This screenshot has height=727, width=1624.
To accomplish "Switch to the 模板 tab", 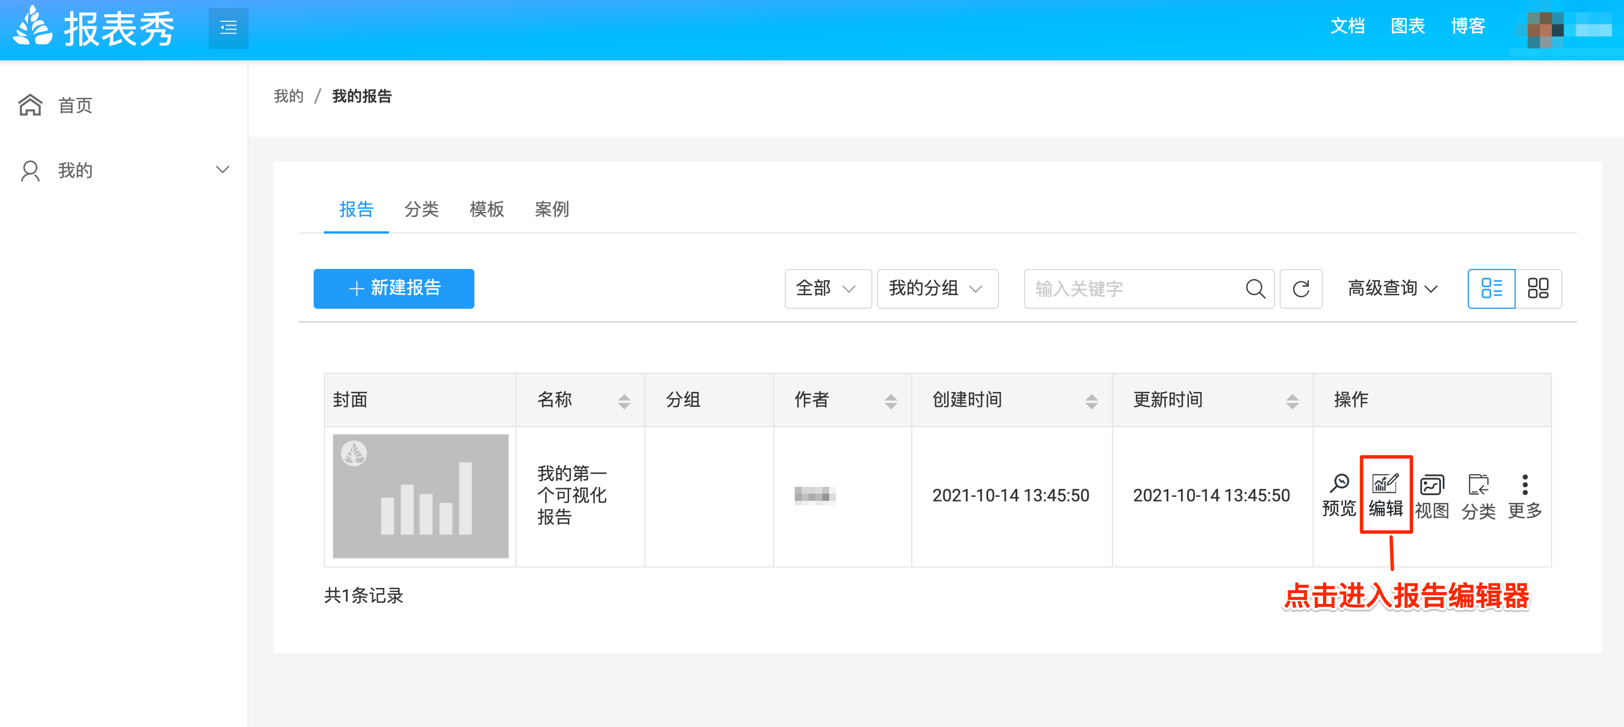I will 487,209.
